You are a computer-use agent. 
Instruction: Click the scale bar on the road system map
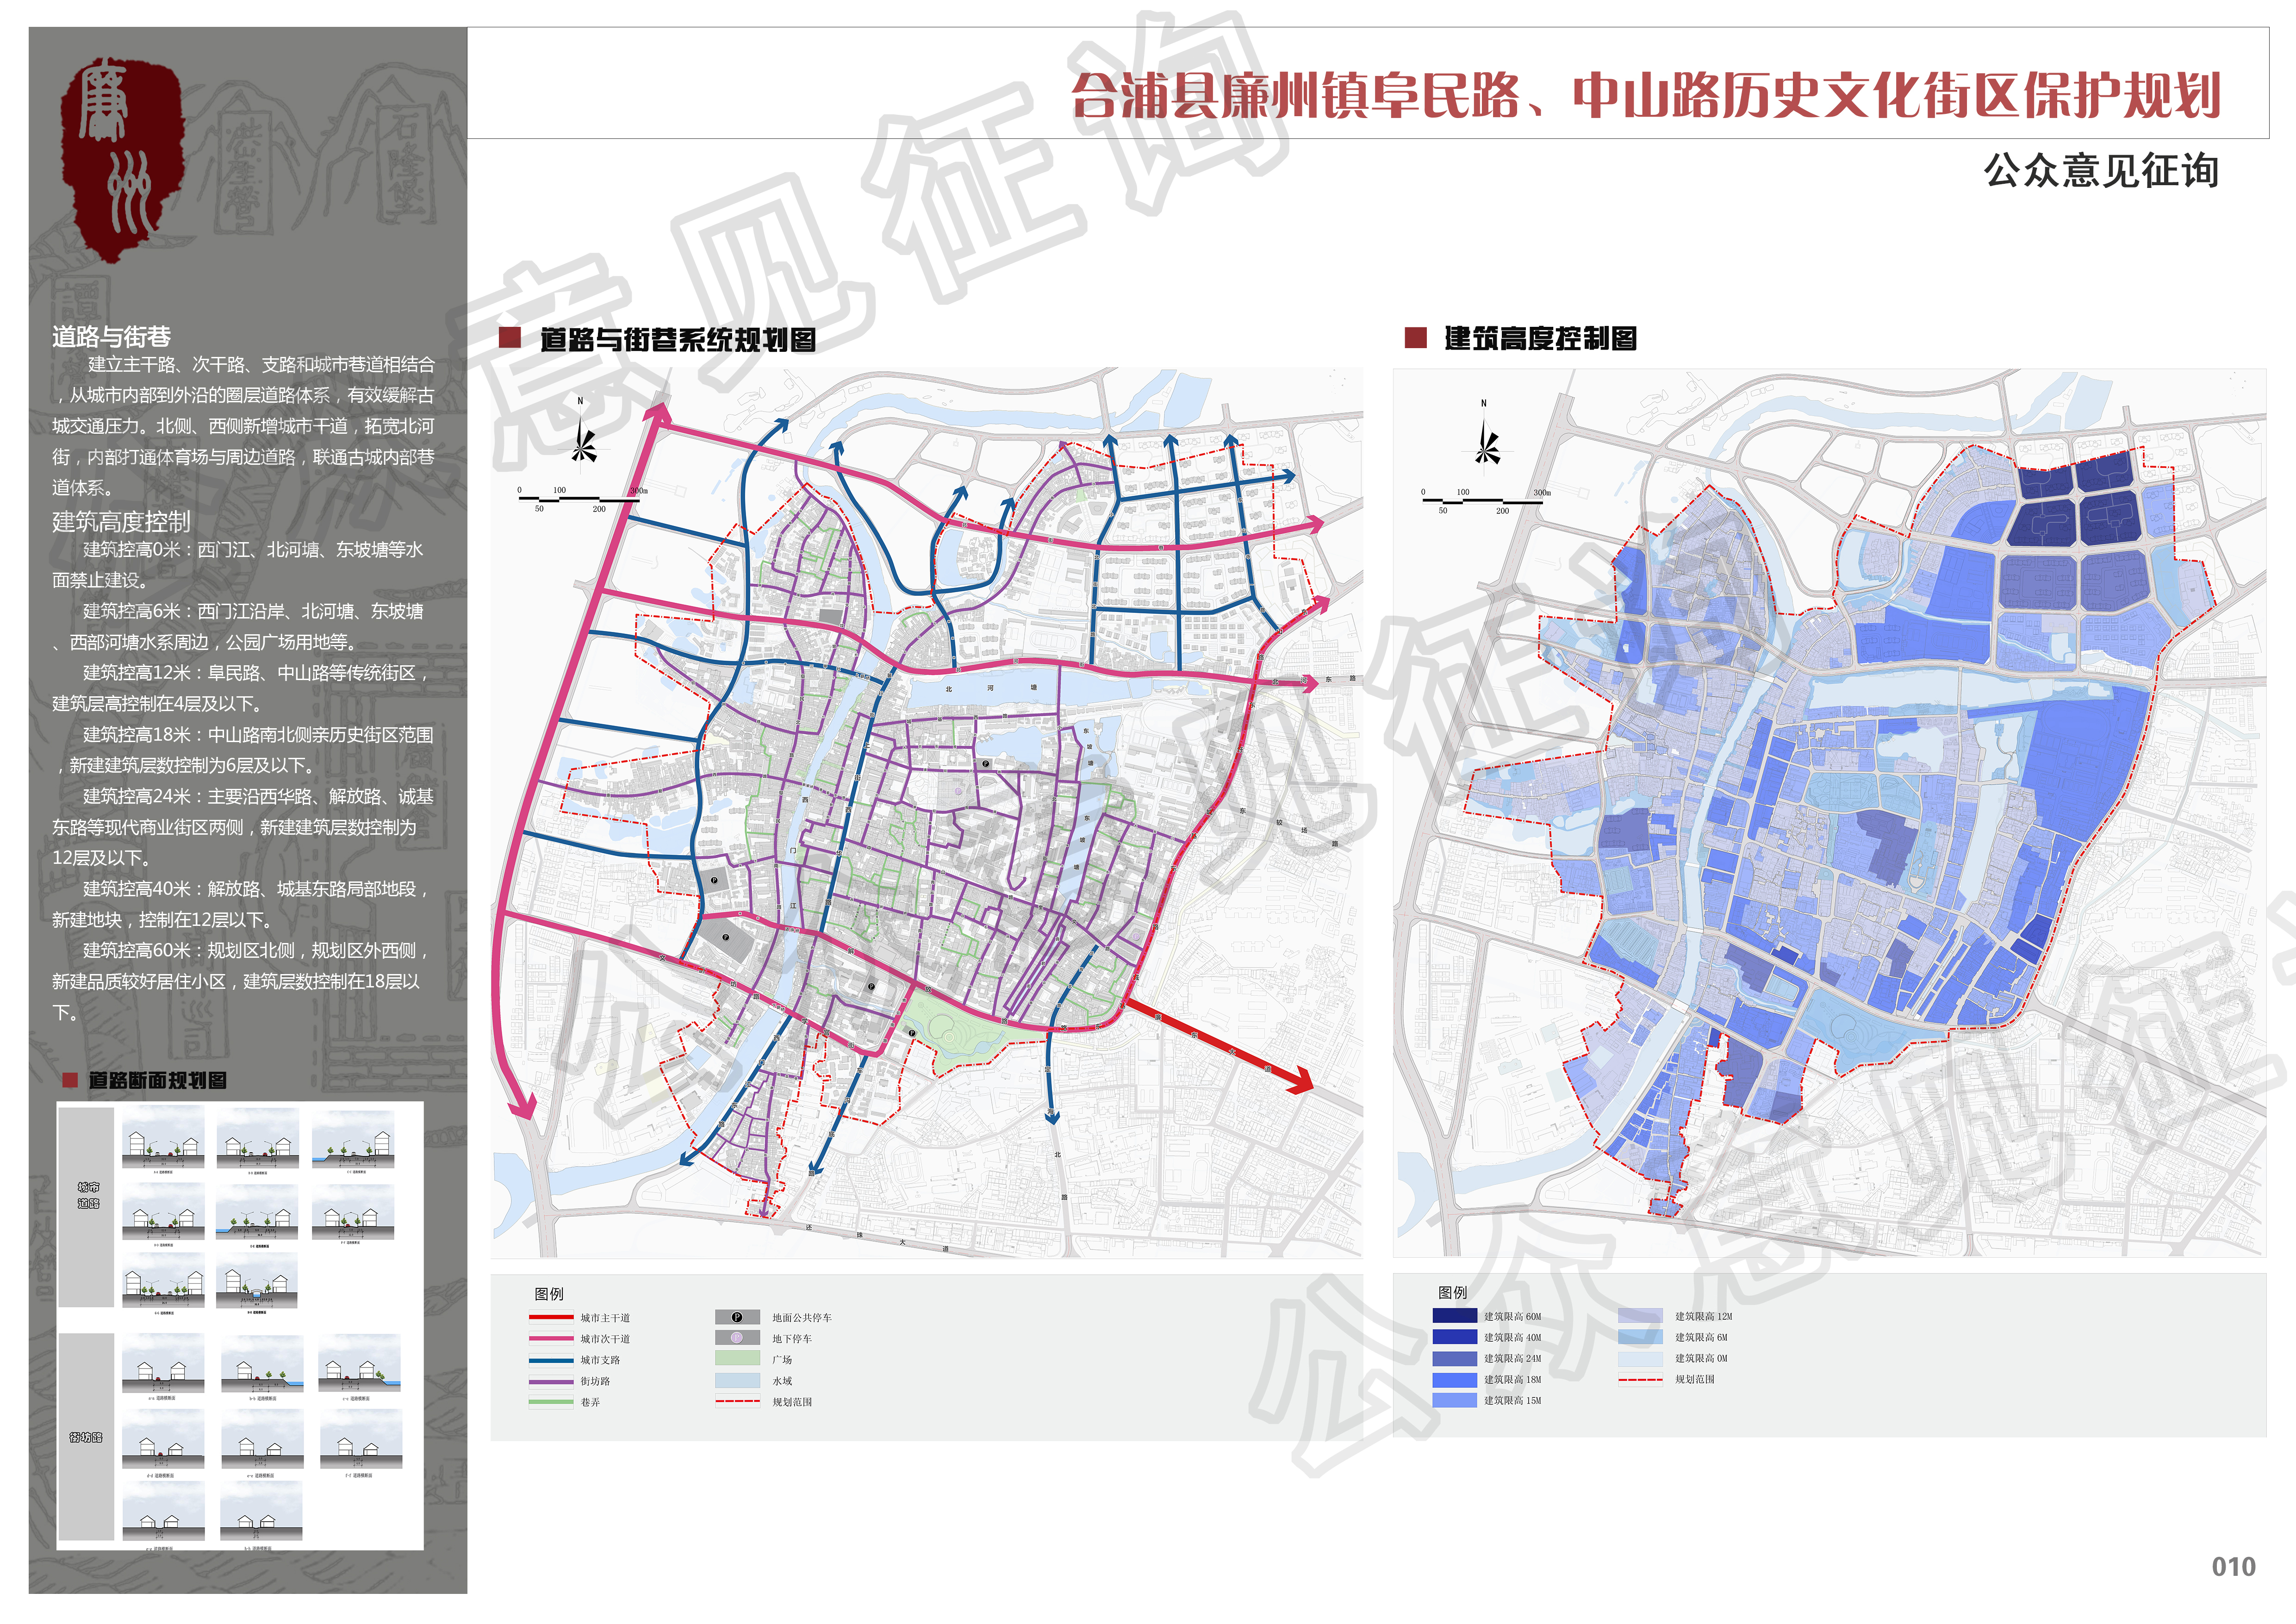click(582, 499)
